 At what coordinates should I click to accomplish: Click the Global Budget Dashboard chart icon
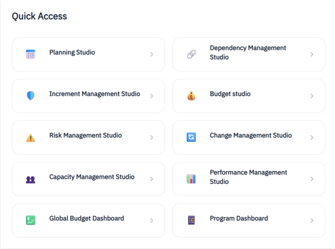coord(30,220)
